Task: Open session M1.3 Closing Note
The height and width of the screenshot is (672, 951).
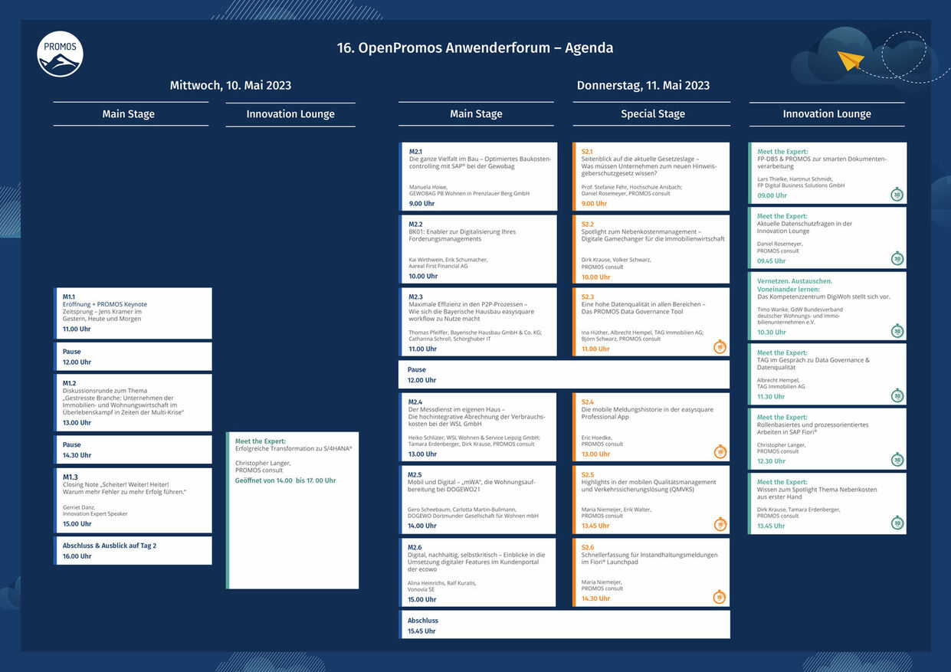Action: click(133, 500)
